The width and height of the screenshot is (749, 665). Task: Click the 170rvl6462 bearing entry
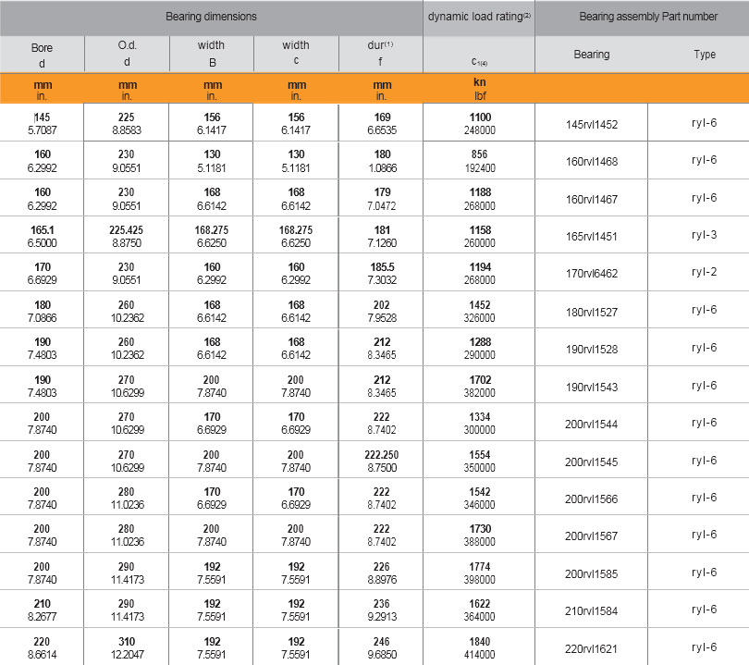592,274
